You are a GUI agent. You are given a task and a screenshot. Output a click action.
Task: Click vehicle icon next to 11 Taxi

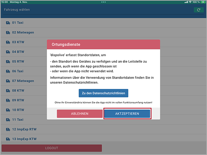click(x=8, y=120)
